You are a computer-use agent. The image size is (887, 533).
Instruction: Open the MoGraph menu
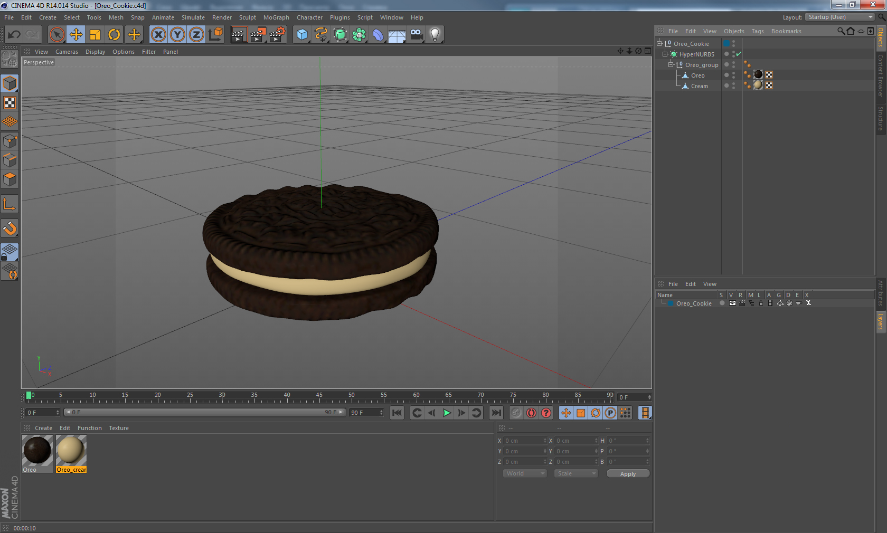pyautogui.click(x=276, y=17)
